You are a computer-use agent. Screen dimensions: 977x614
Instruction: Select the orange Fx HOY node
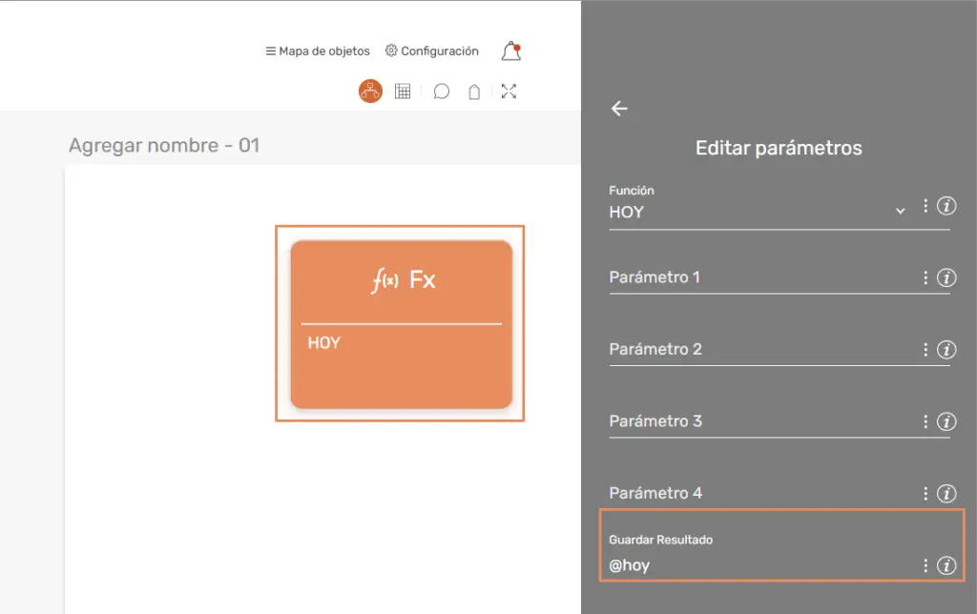tap(401, 324)
